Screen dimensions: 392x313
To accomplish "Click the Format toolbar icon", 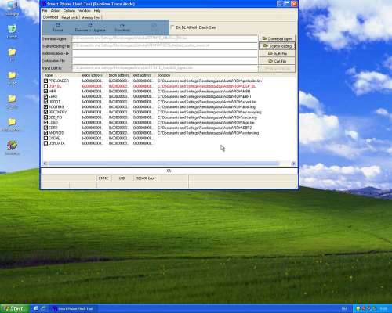I will point(58,27).
